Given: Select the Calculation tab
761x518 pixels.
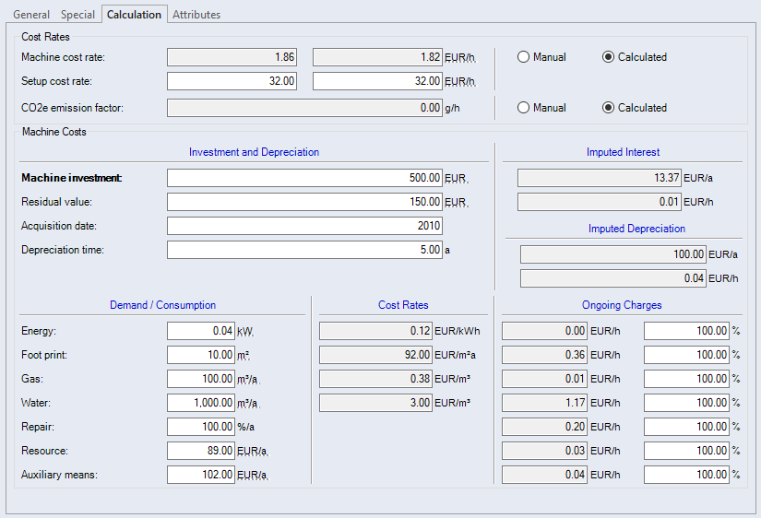Looking at the screenshot, I should click(x=134, y=15).
